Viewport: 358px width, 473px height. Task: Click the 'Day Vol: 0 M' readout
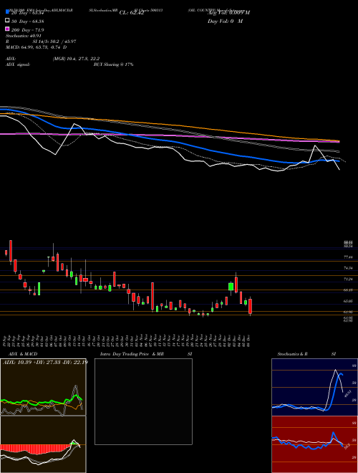click(225, 21)
